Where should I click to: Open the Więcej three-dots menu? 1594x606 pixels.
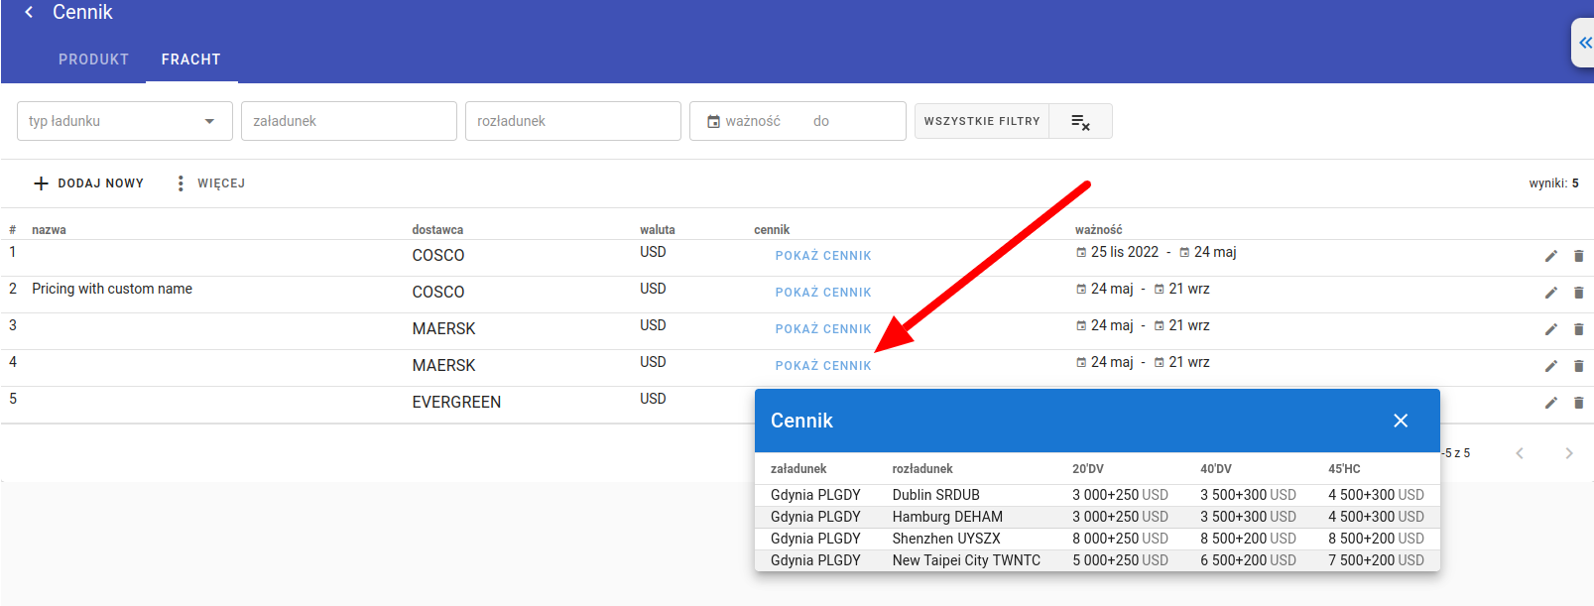(x=181, y=183)
